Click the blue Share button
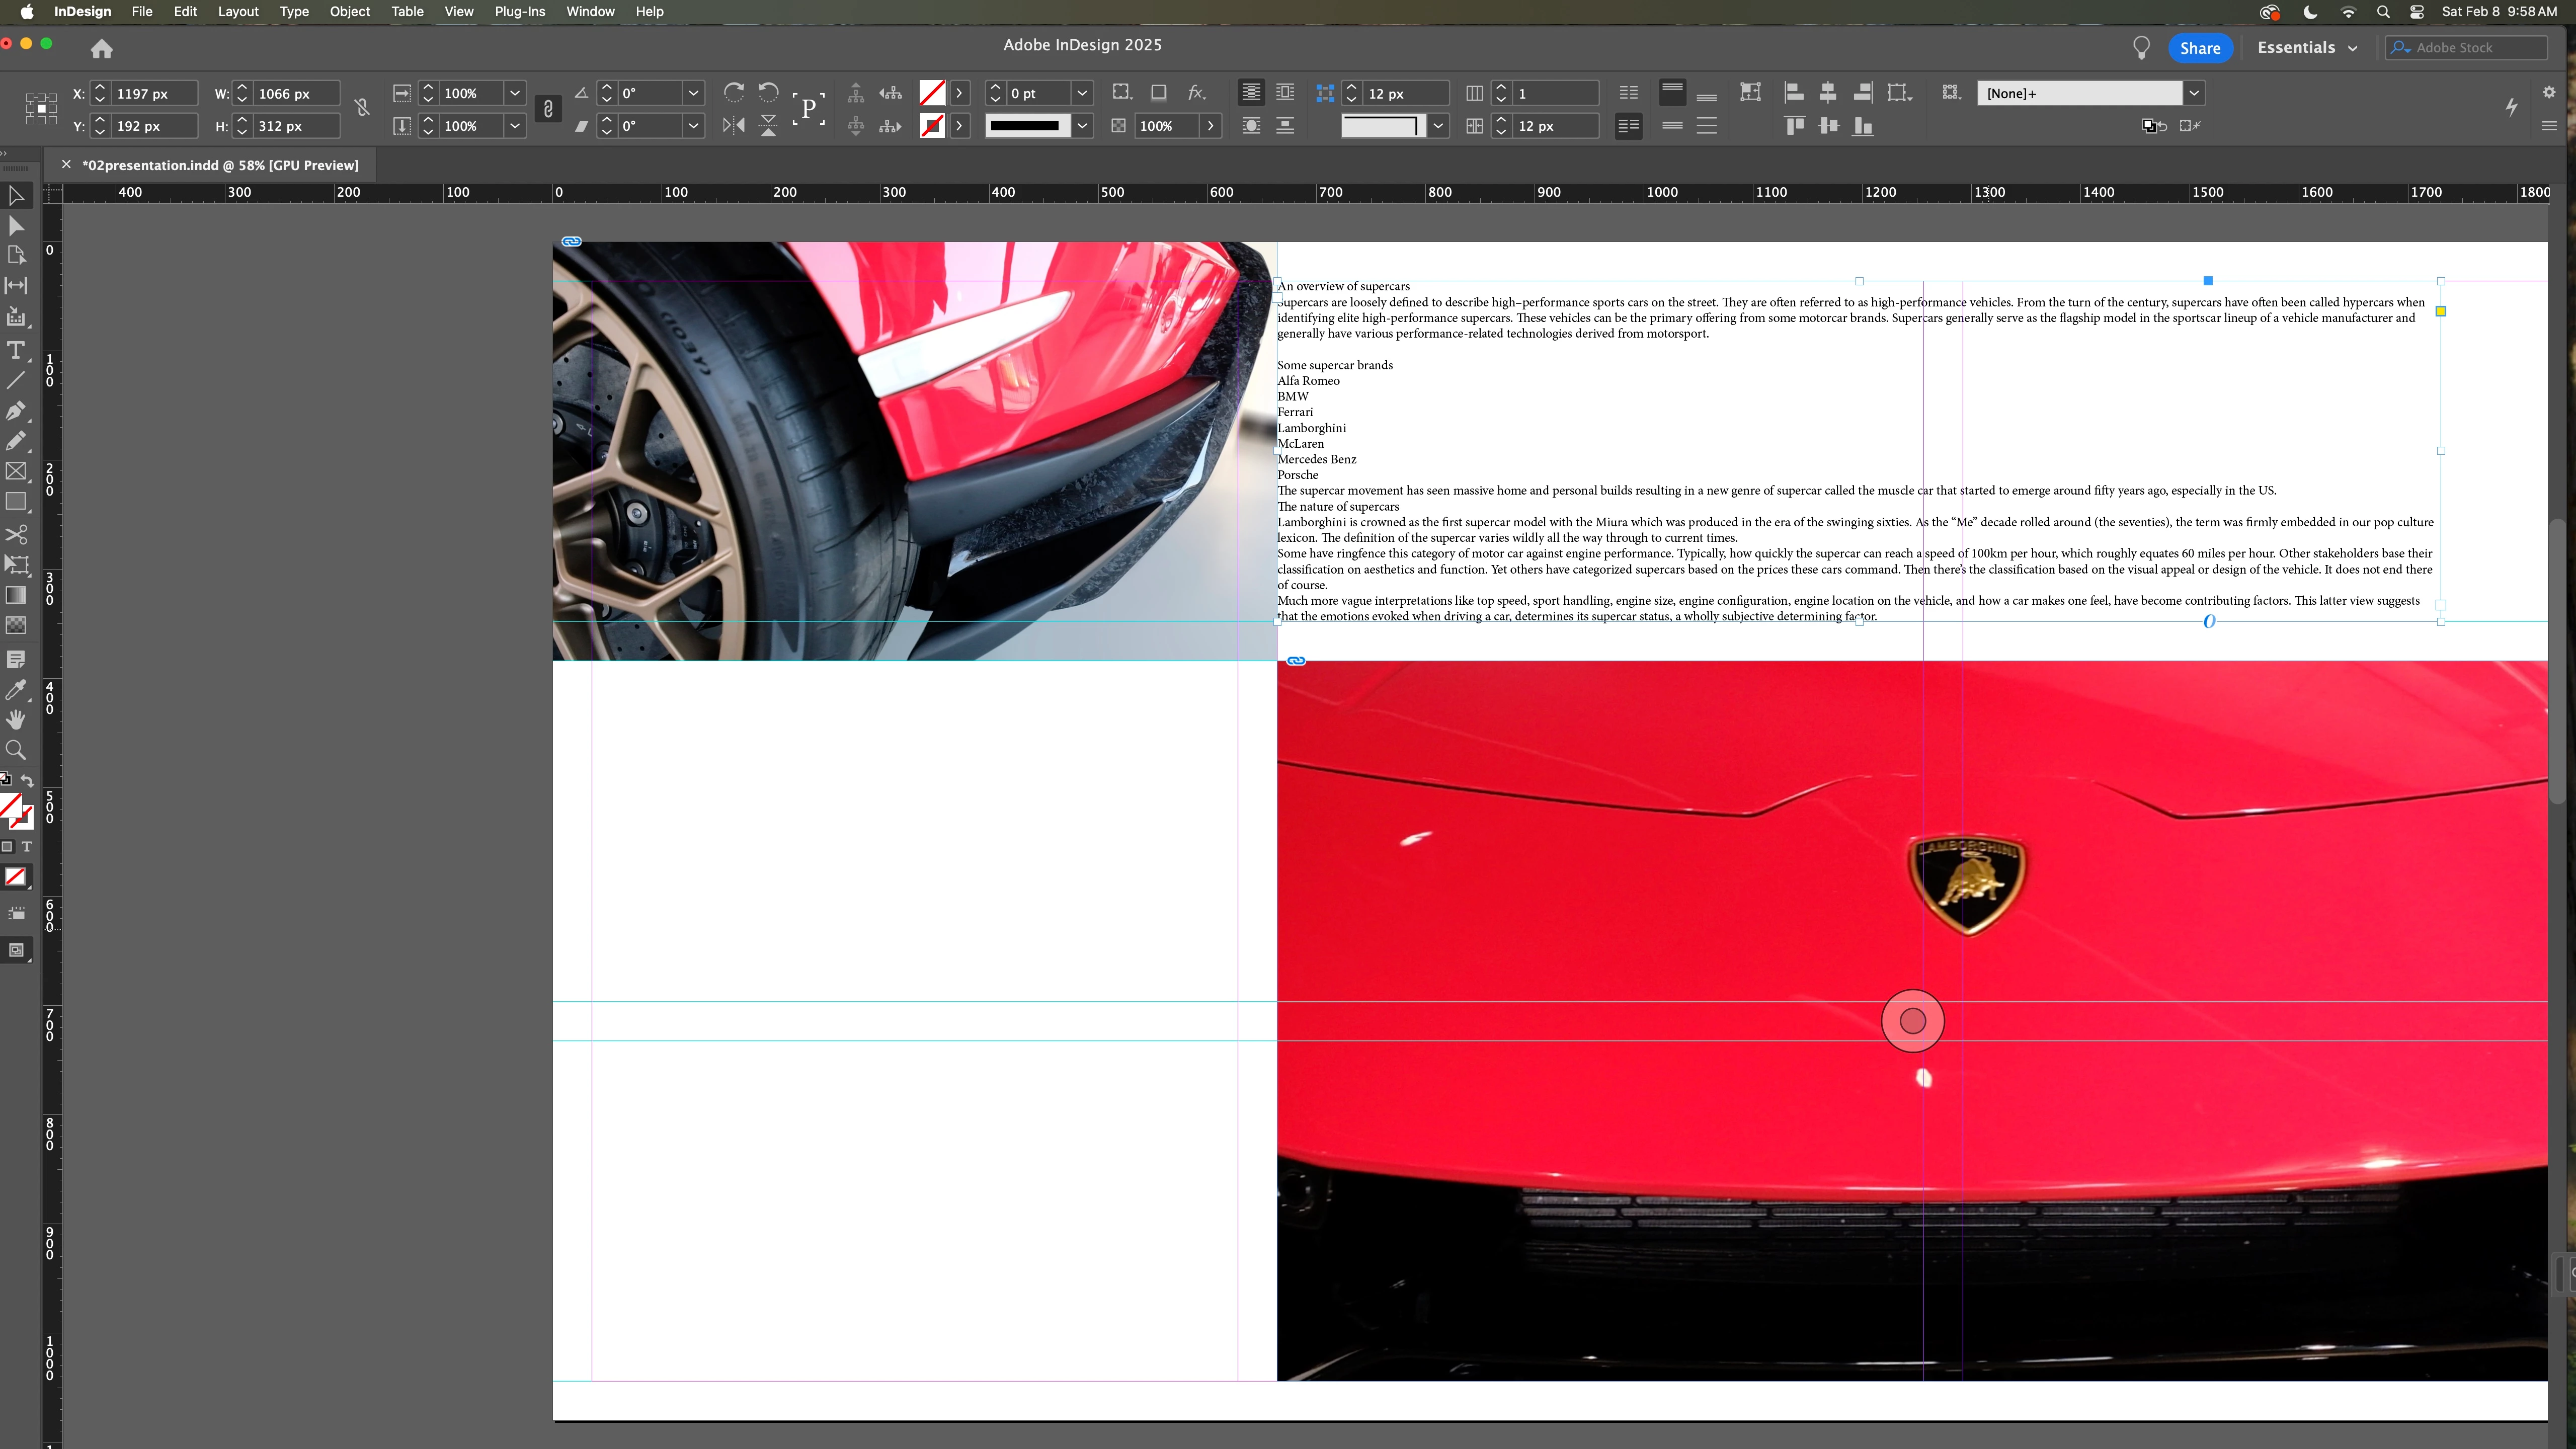 [2199, 48]
